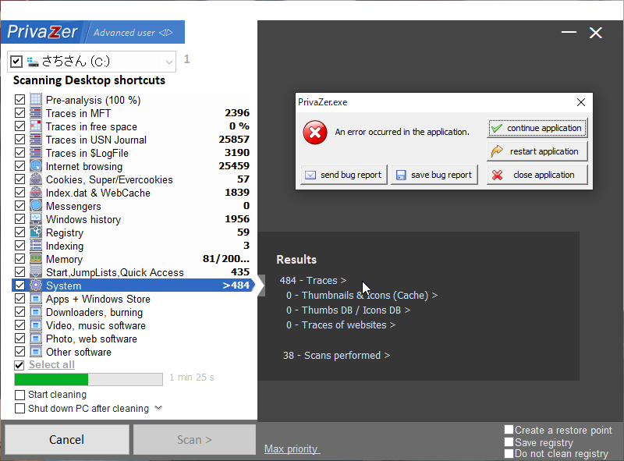This screenshot has height=461, width=624.
Task: Click the Other software icon
Action: tap(36, 352)
